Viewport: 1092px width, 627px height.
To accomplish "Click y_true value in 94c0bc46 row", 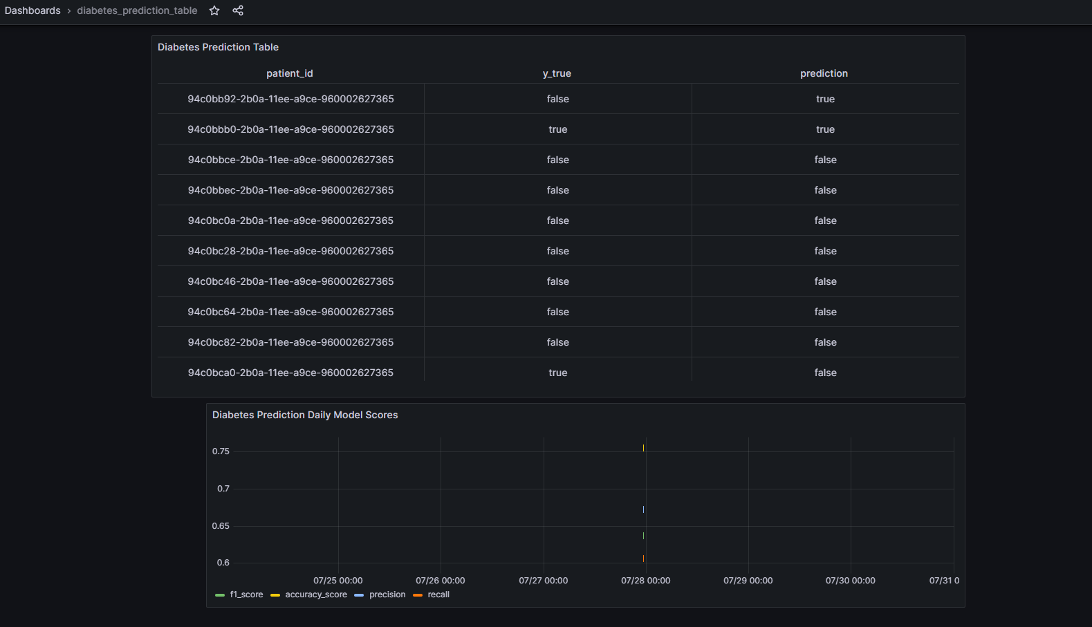I will (558, 281).
